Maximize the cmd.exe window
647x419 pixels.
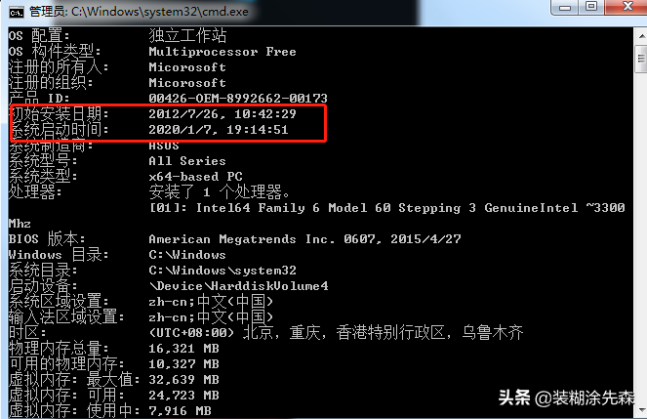(x=591, y=7)
